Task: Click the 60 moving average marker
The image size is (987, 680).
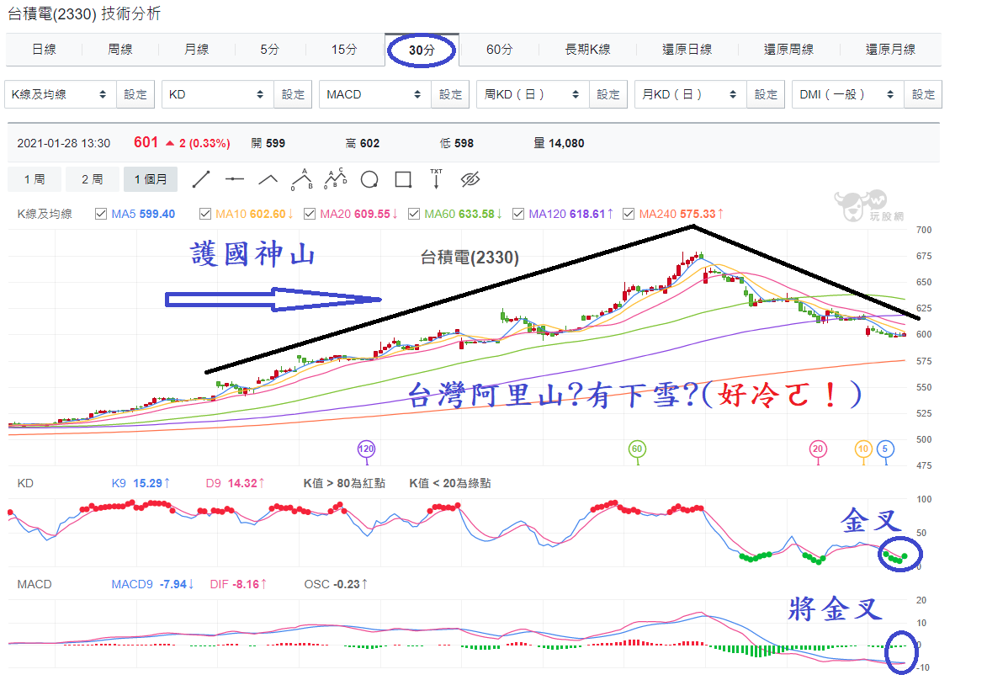Action: pyautogui.click(x=637, y=449)
